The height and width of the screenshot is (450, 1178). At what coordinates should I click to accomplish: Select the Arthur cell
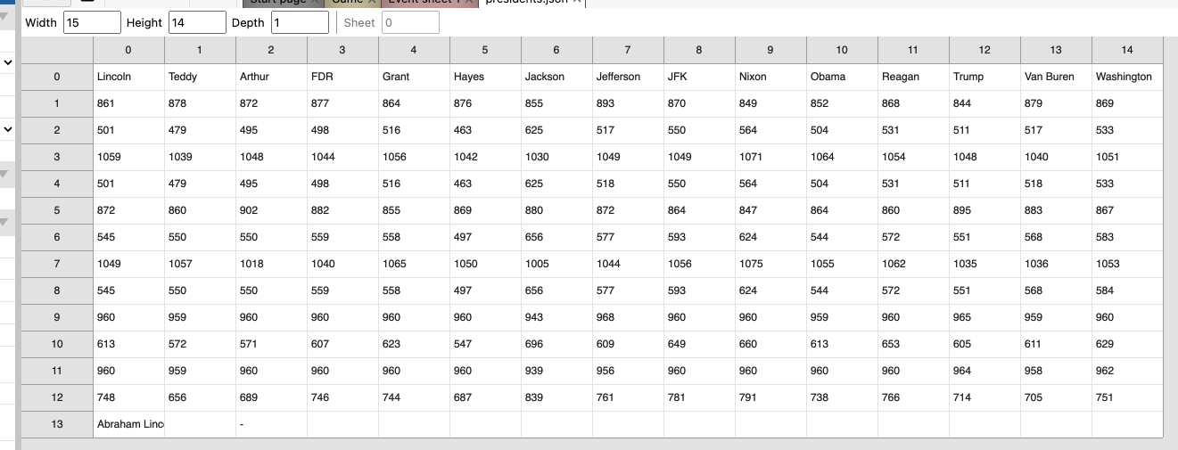click(x=271, y=77)
